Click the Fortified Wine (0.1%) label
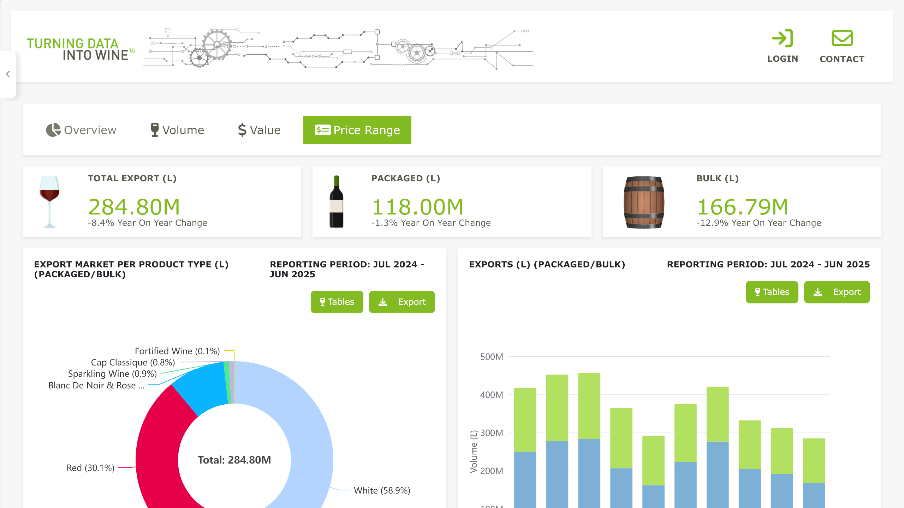 point(177,351)
